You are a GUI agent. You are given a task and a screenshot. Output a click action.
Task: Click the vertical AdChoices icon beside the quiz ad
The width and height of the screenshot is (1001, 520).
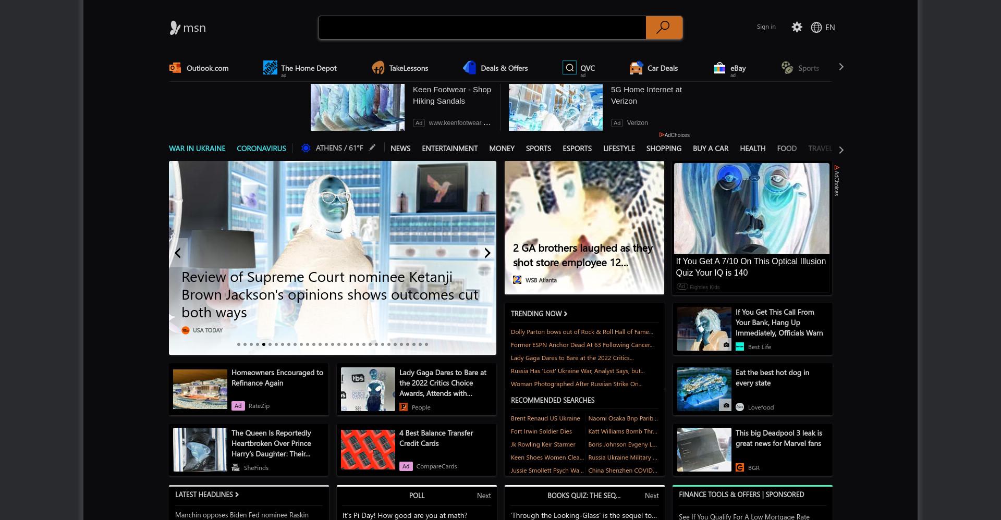pyautogui.click(x=837, y=167)
